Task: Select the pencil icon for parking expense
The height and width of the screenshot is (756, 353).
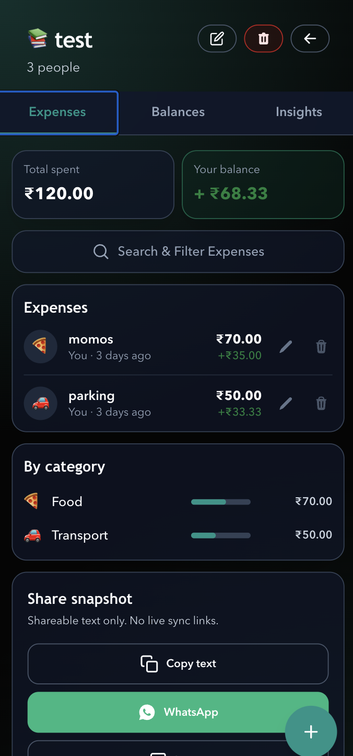Action: (286, 403)
